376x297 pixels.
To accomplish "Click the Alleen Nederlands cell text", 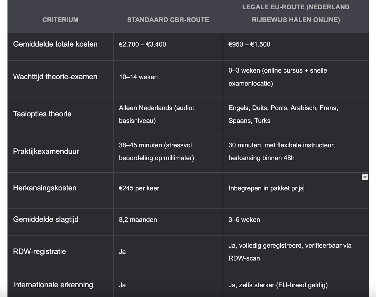I will pos(156,114).
